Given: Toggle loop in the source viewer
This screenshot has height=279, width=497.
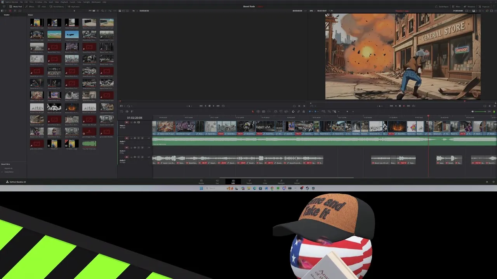Looking at the screenshot, I should (223, 106).
